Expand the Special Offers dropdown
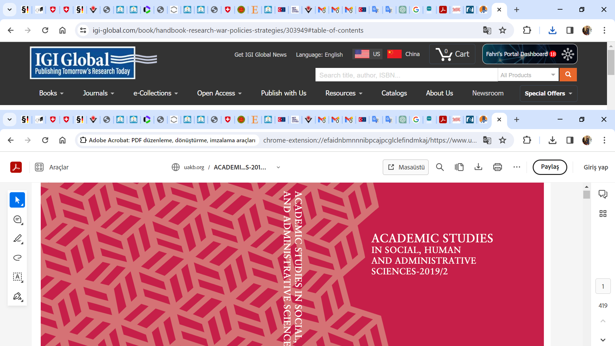This screenshot has width=615, height=346. point(548,94)
